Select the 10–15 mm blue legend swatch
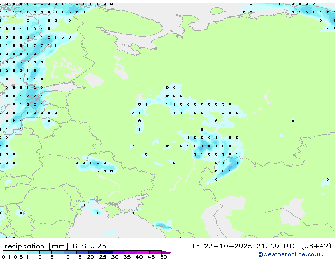Image resolution: width=335 pixels, height=259 pixels. tap(70, 252)
